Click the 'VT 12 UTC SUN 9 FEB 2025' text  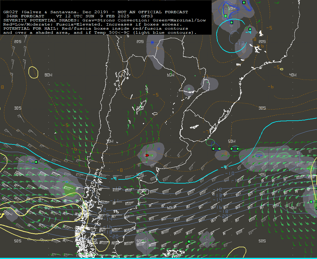click(x=93, y=16)
